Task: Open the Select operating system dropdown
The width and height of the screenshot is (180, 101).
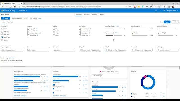Action: [x=12, y=50]
